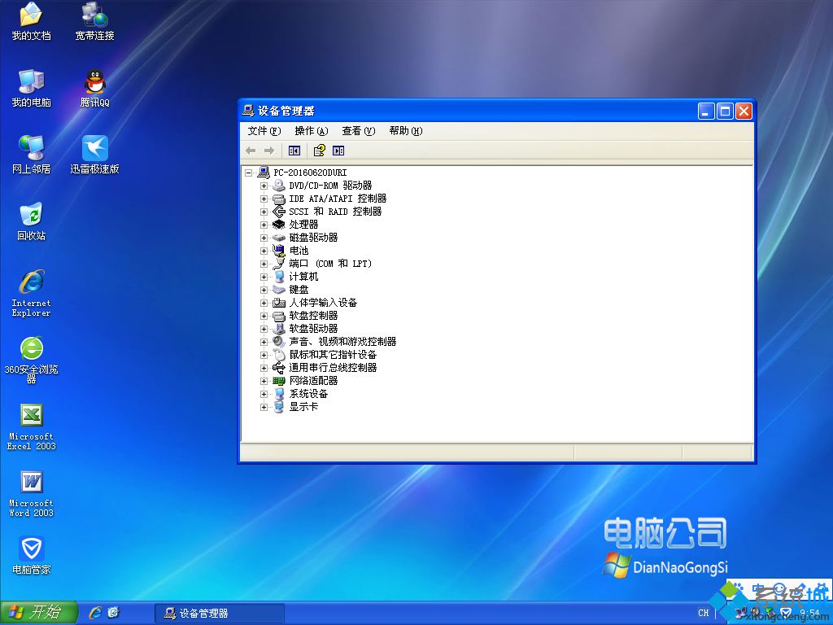Open the 操作(A) menu
Screen dimensions: 833x625
312,131
